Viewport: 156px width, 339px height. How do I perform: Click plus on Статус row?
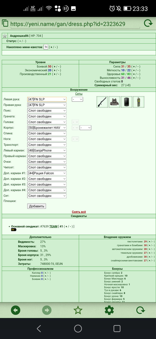click(20, 41)
